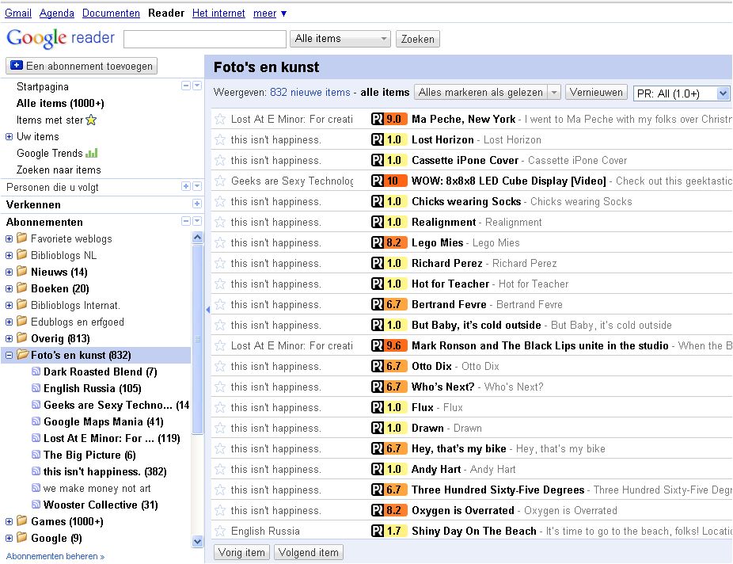Viewport: 733px width, 564px height.
Task: Click the subscriptions scrollbar down arrow
Action: coord(198,542)
